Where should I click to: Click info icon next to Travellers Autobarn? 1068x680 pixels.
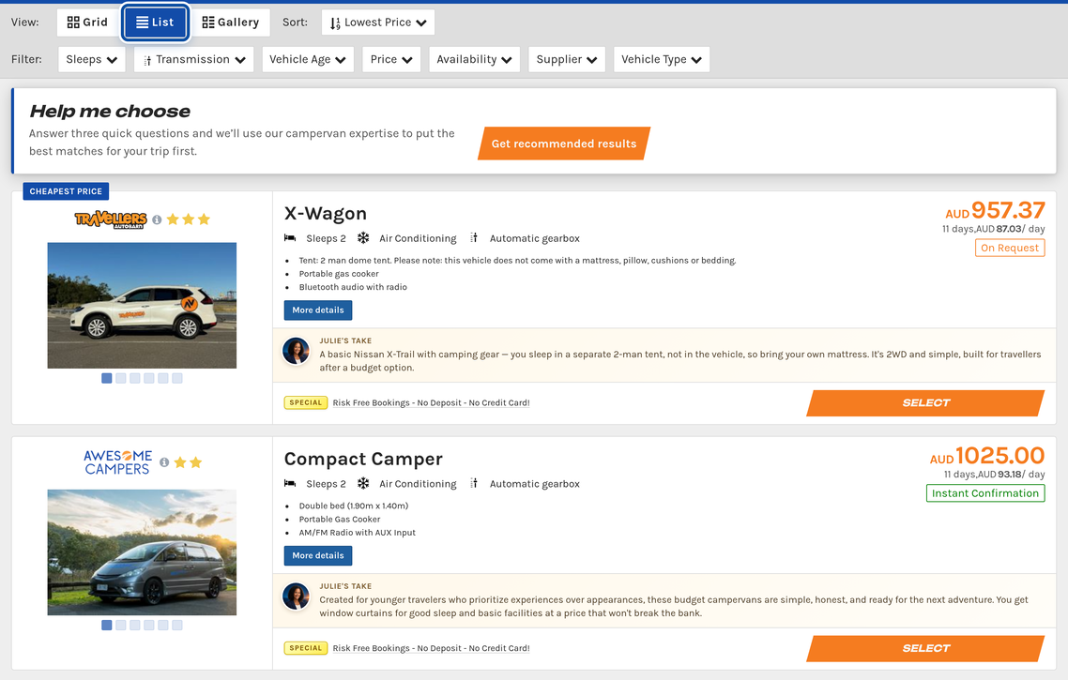tap(157, 219)
